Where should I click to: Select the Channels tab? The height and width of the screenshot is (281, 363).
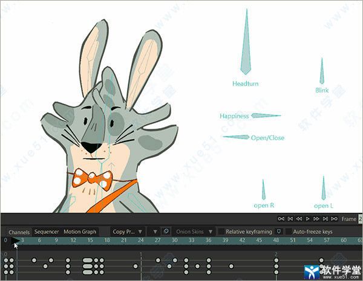coord(19,232)
